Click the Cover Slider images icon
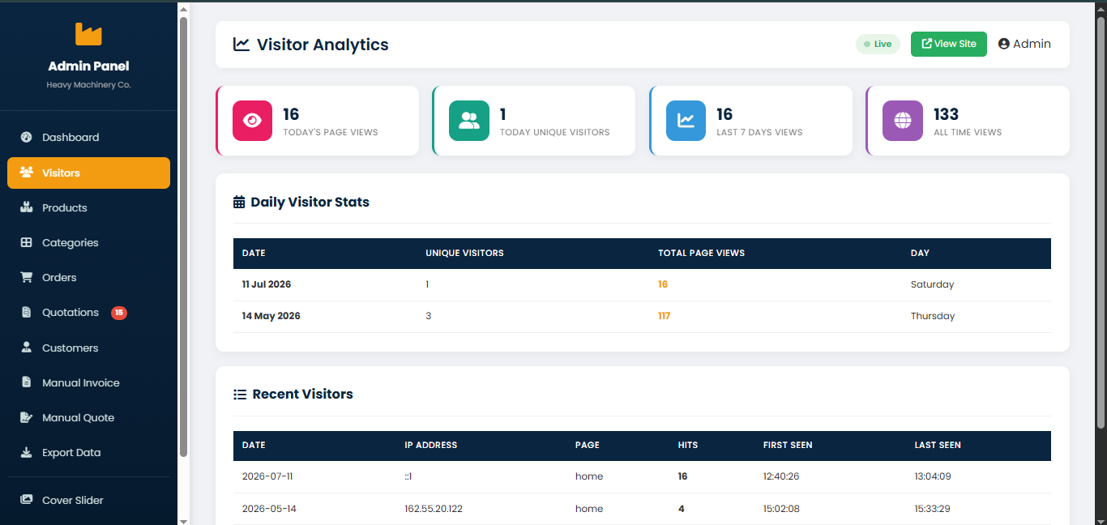1107x525 pixels. coord(26,500)
